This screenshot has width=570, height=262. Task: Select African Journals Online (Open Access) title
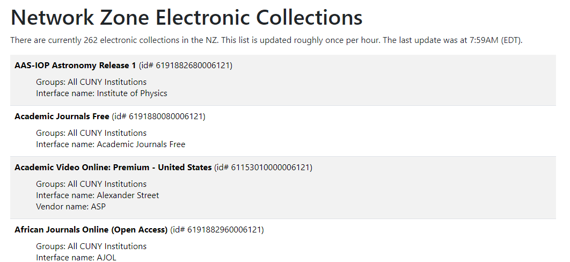coord(91,230)
